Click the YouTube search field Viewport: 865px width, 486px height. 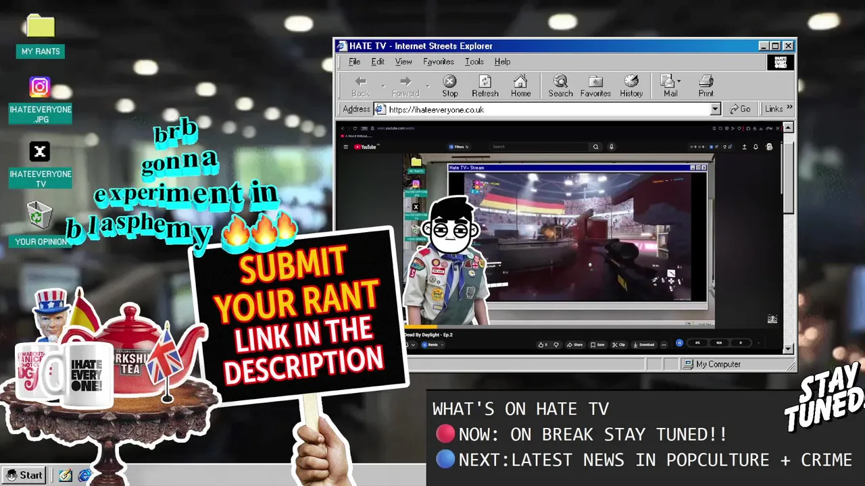[x=539, y=146]
